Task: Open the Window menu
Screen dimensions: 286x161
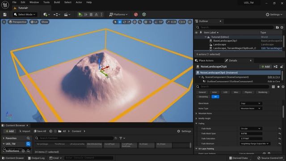Action: (x=34, y=2)
